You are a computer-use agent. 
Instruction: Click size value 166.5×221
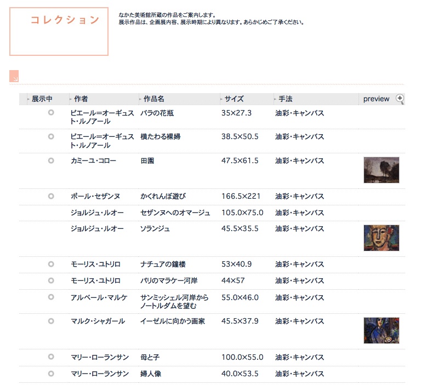241,197
